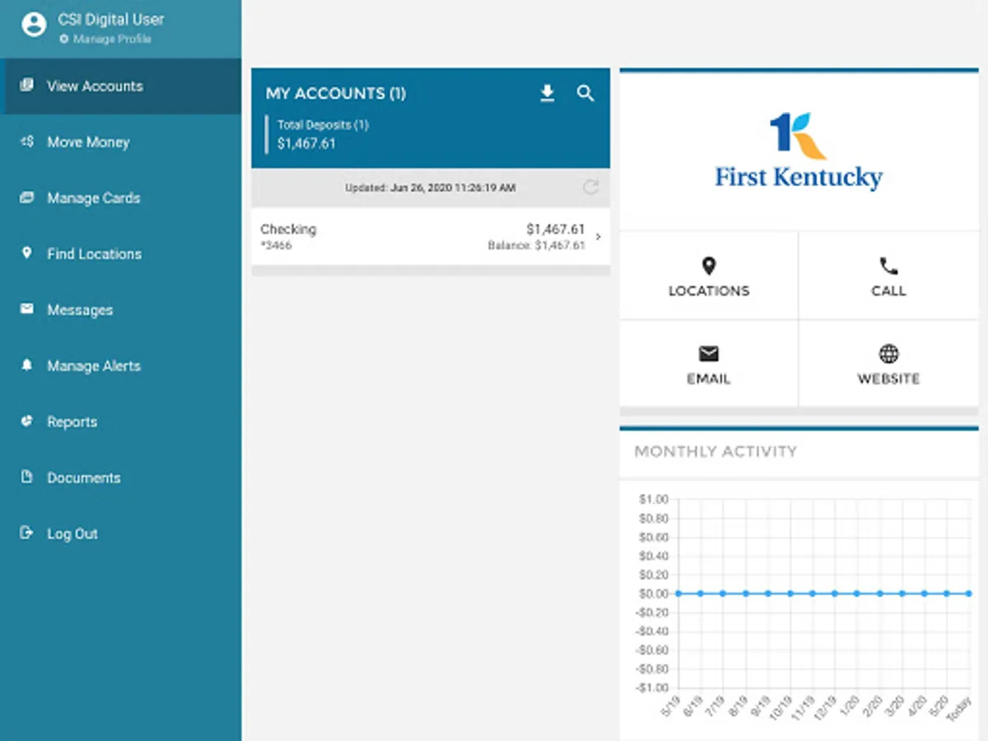The image size is (988, 741).
Task: Select the WEBSITE button label
Action: tap(888, 379)
